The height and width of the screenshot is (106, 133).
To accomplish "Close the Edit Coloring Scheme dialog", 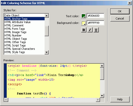I will [x=130, y=3].
